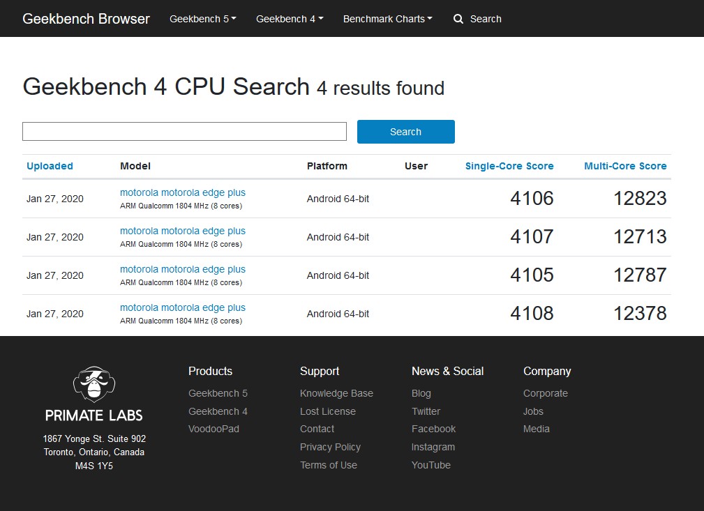Click the blue Search button
Image resolution: width=704 pixels, height=511 pixels.
point(405,132)
